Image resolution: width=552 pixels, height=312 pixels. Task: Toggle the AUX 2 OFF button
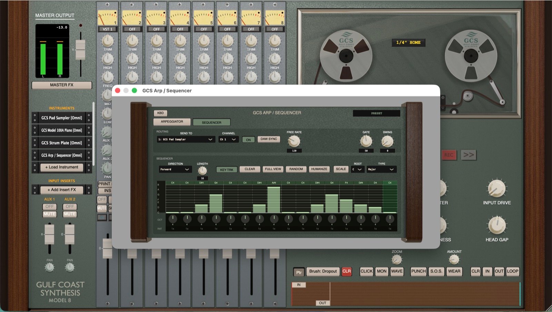pos(70,206)
